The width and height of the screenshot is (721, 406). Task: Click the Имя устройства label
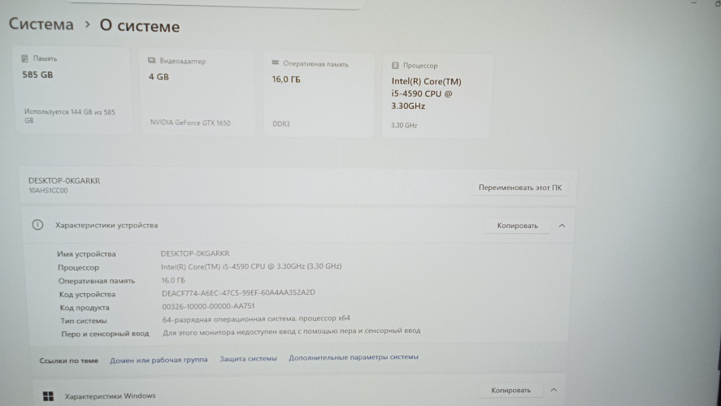[x=86, y=254]
